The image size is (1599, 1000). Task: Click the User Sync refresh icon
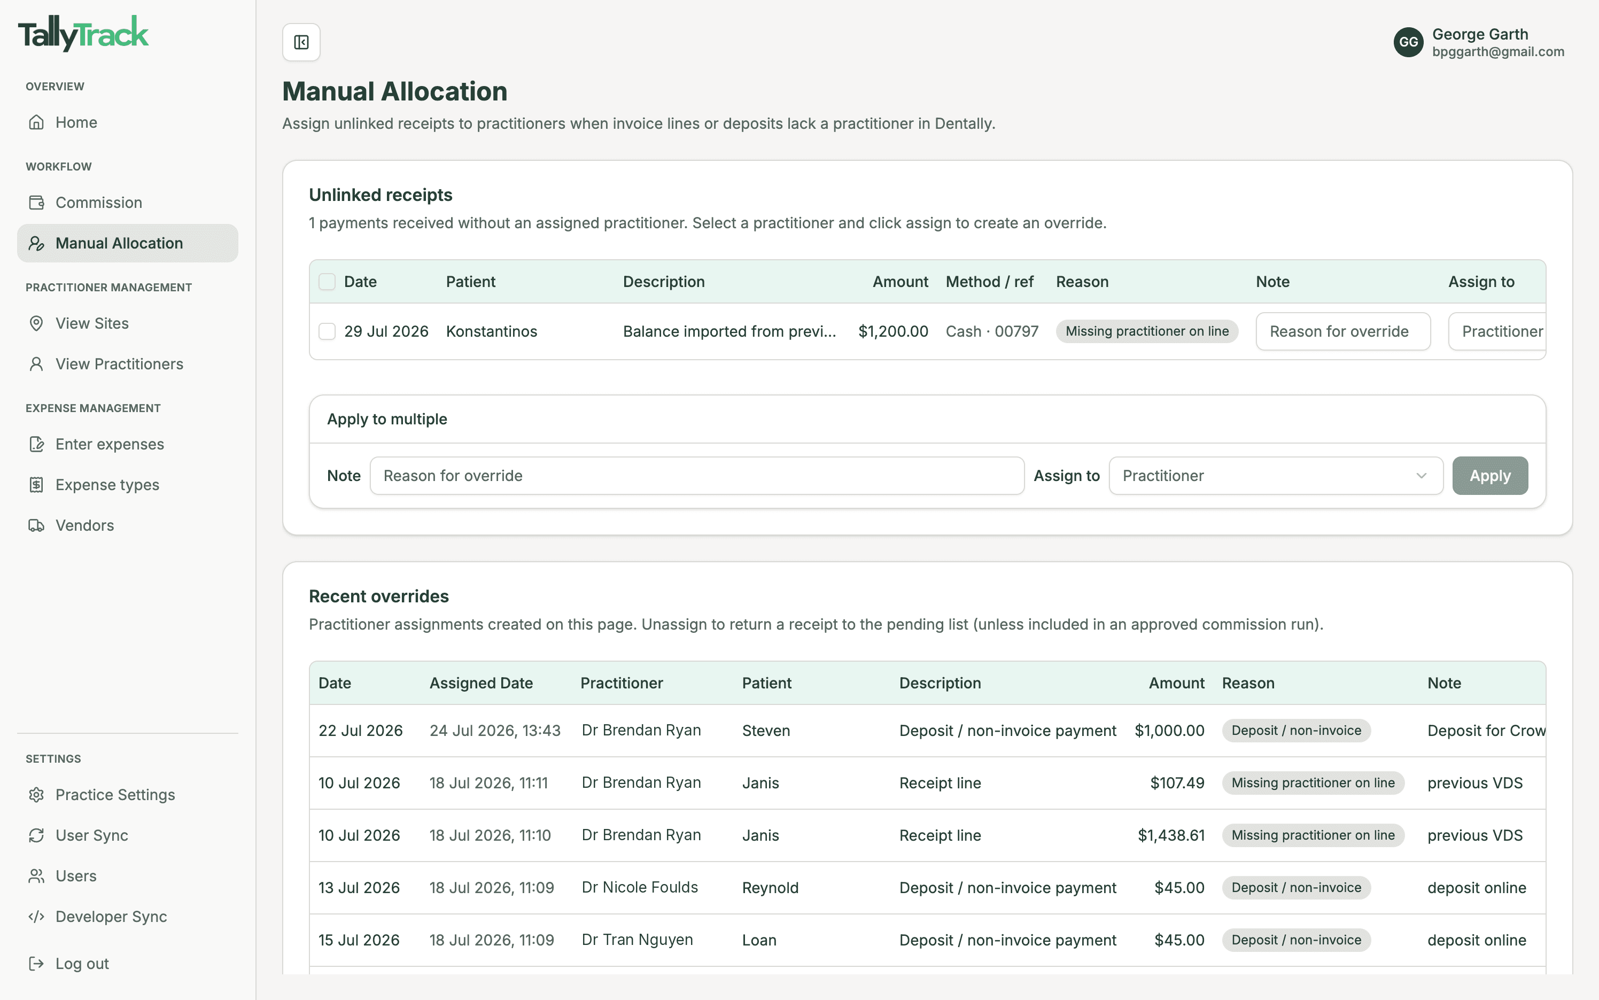coord(36,835)
